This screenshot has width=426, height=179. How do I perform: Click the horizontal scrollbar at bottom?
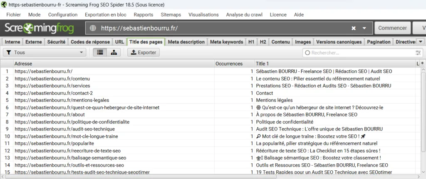141,177
